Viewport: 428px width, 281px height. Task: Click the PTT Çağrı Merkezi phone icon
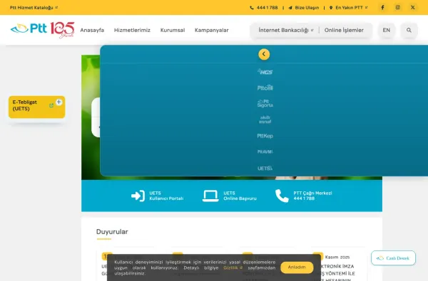coord(282,196)
